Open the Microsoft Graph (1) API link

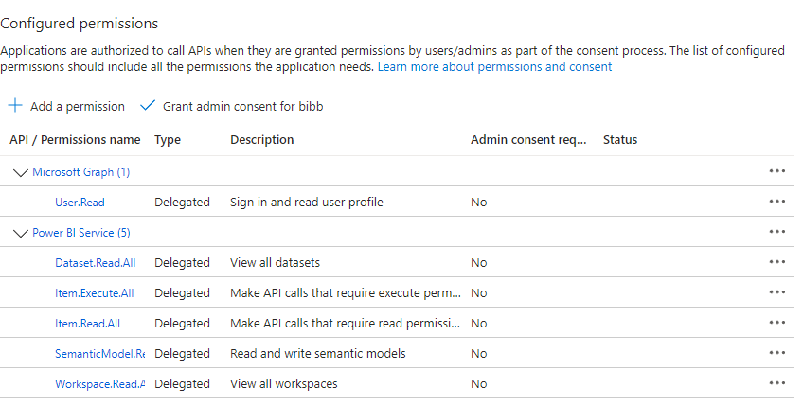80,172
